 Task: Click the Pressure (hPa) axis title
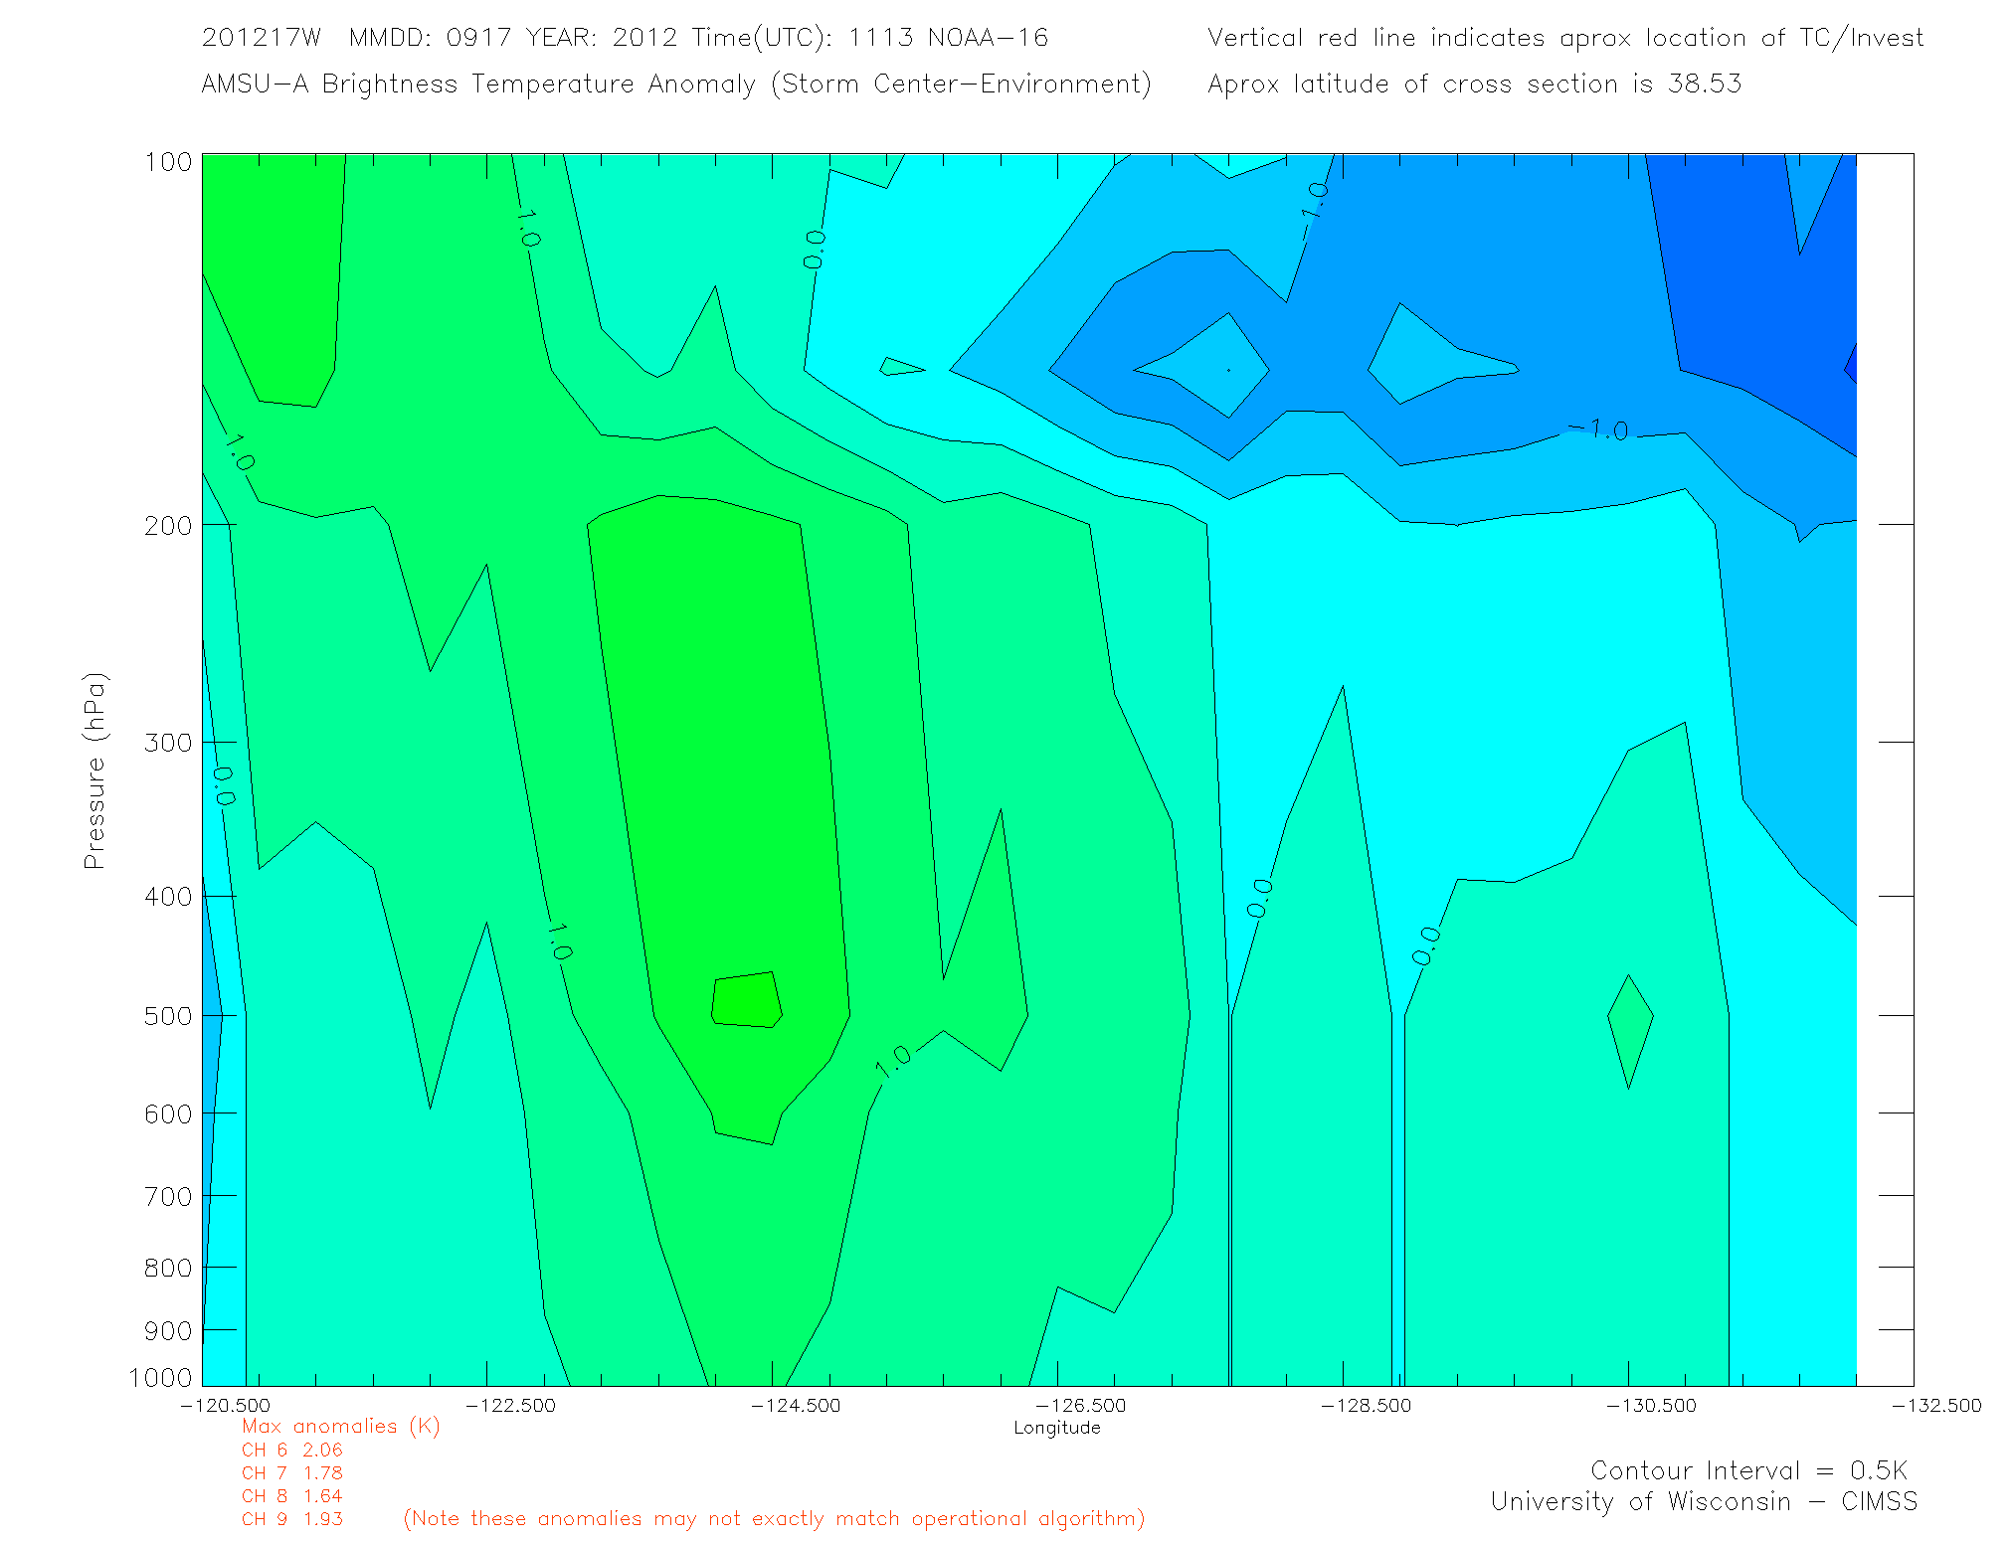94,771
